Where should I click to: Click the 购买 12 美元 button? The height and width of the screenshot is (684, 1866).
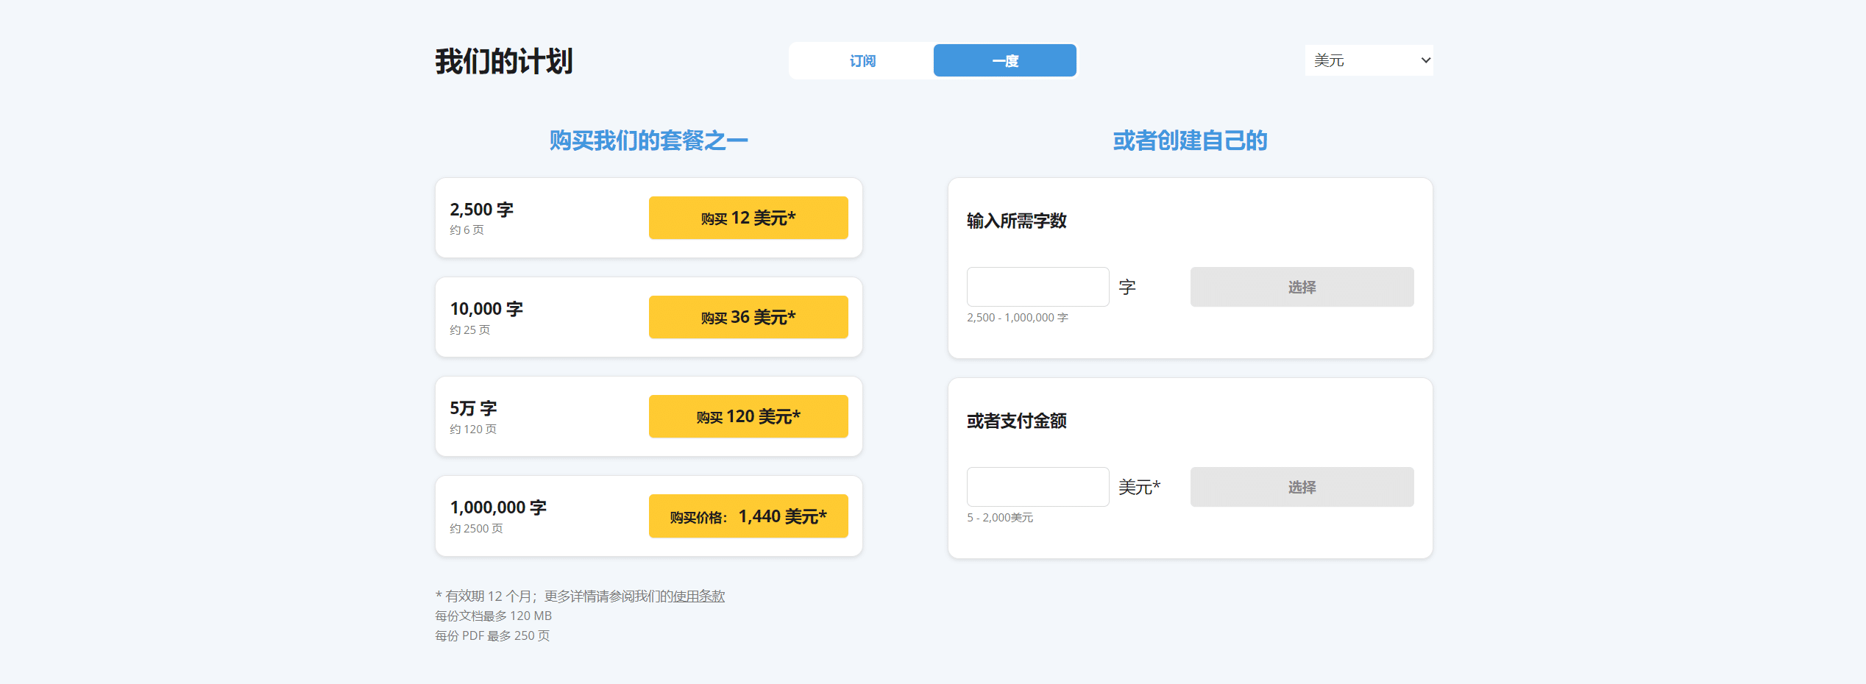pyautogui.click(x=748, y=218)
